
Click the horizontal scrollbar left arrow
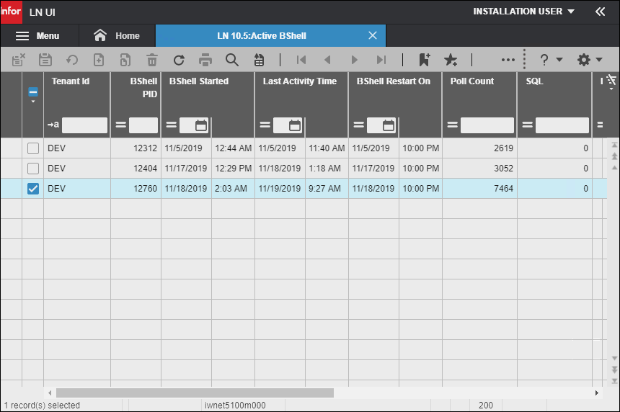coord(50,393)
